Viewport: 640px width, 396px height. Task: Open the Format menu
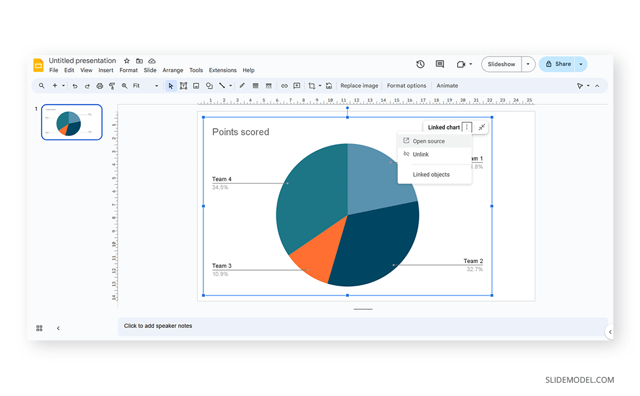(129, 70)
